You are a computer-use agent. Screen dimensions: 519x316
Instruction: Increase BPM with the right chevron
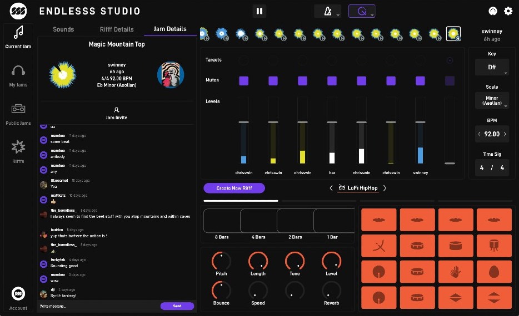point(505,134)
